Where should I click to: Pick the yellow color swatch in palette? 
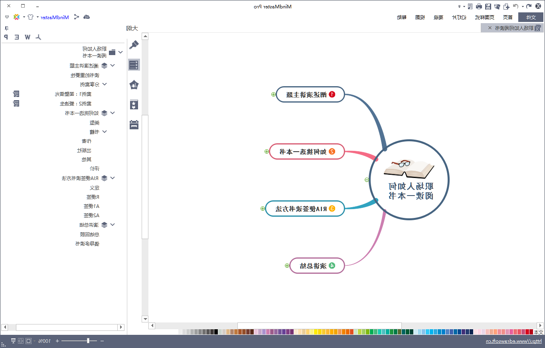[x=316, y=332]
